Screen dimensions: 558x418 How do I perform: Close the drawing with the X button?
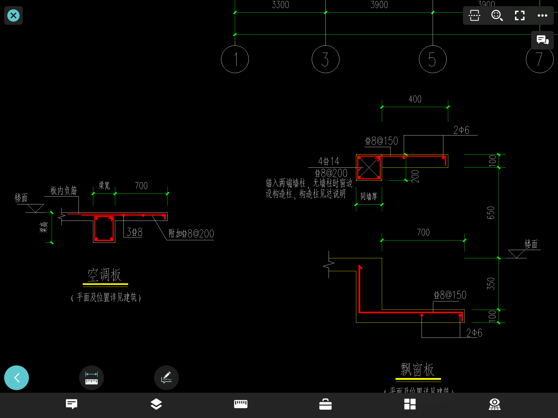13,15
